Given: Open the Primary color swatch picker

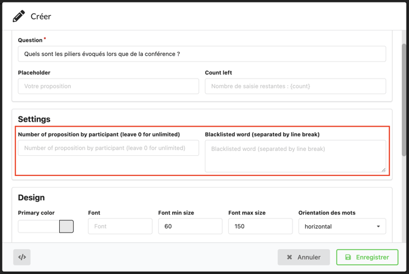Looking at the screenshot, I should tap(67, 227).
